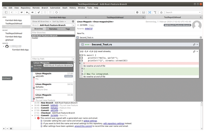Toggle the sidebar panel icon
Image resolution: width=205 pixels, height=132 pixels.
(x=6, y=12)
